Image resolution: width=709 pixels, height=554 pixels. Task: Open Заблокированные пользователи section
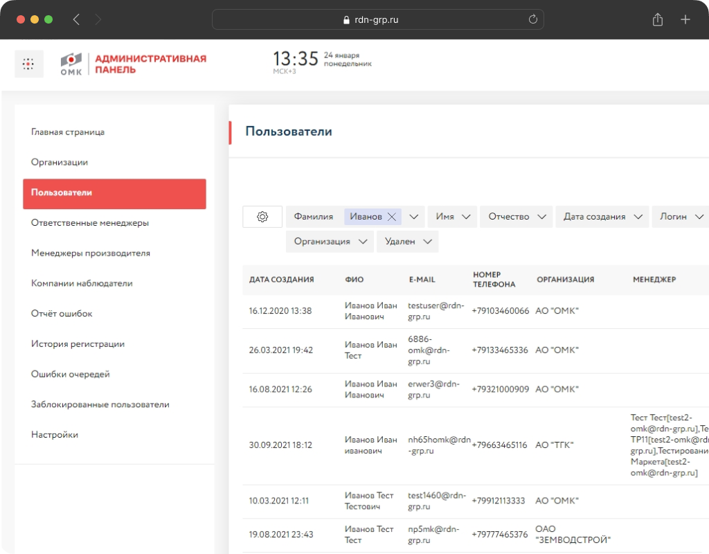click(100, 404)
